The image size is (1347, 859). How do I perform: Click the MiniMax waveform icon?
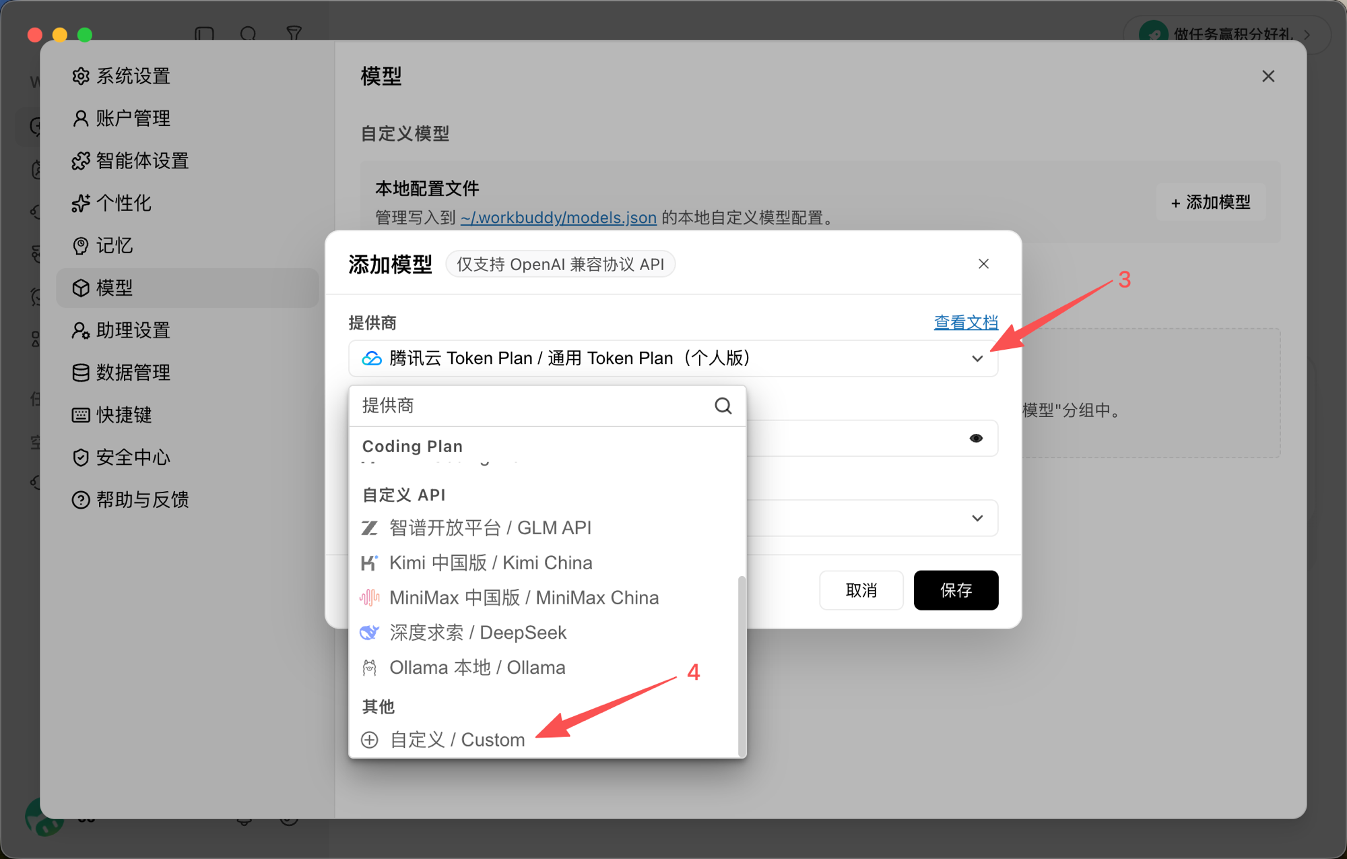(369, 598)
